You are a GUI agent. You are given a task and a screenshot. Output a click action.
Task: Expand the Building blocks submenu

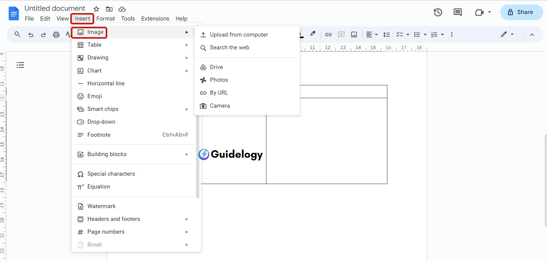[x=133, y=154]
